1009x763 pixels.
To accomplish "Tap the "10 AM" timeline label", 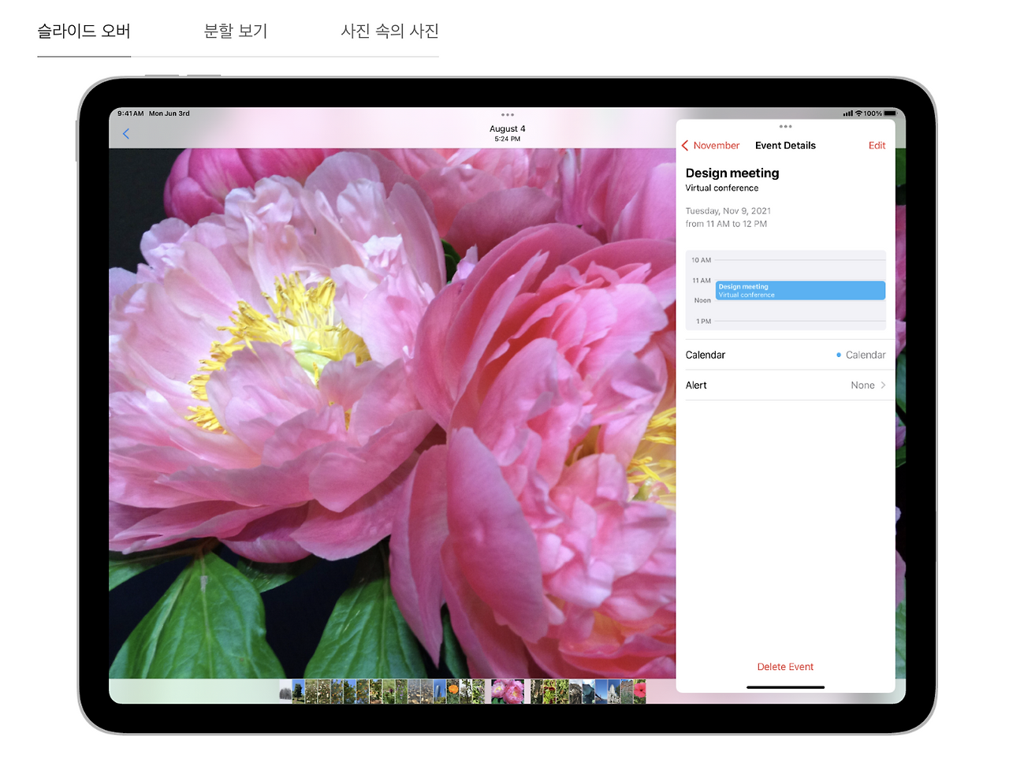I will click(x=702, y=260).
